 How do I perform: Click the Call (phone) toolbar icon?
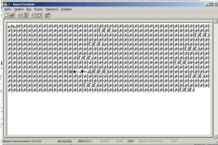[x=19, y=15]
